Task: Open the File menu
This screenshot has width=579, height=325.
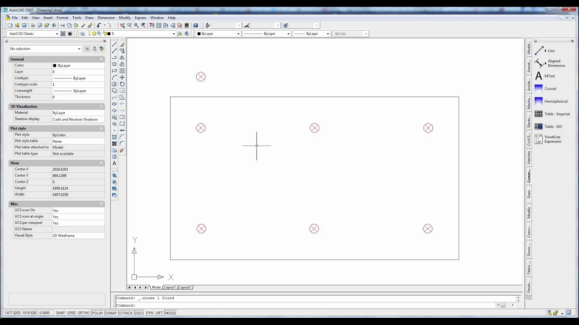Action: (15, 18)
